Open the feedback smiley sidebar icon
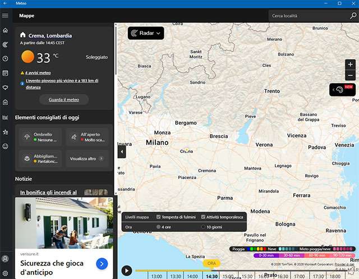359x279 pixels. (x=5, y=147)
